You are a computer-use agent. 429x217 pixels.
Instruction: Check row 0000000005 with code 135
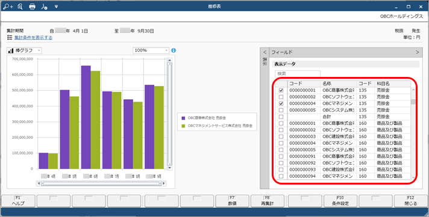(281, 110)
